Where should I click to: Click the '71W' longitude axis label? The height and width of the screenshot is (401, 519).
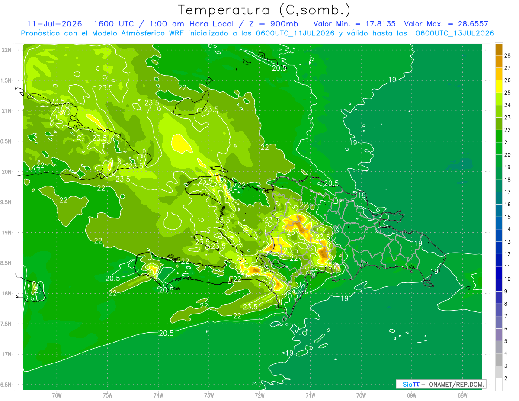[x=310, y=395]
